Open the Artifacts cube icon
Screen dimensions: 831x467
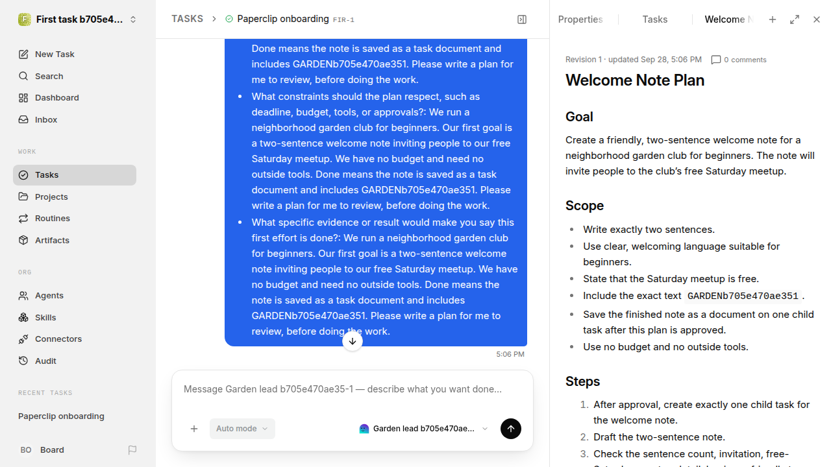coord(23,241)
